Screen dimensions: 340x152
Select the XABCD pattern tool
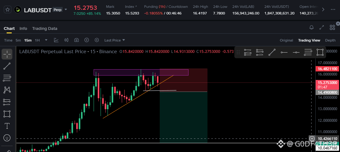pos(7,90)
